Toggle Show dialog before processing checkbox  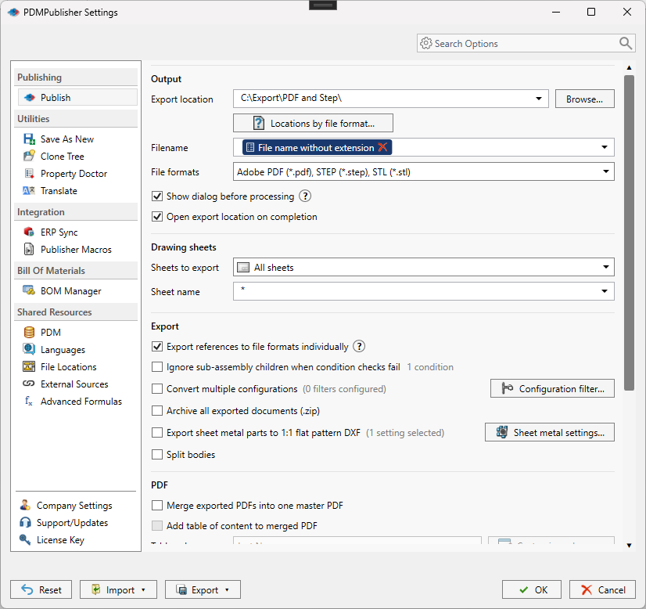(157, 196)
